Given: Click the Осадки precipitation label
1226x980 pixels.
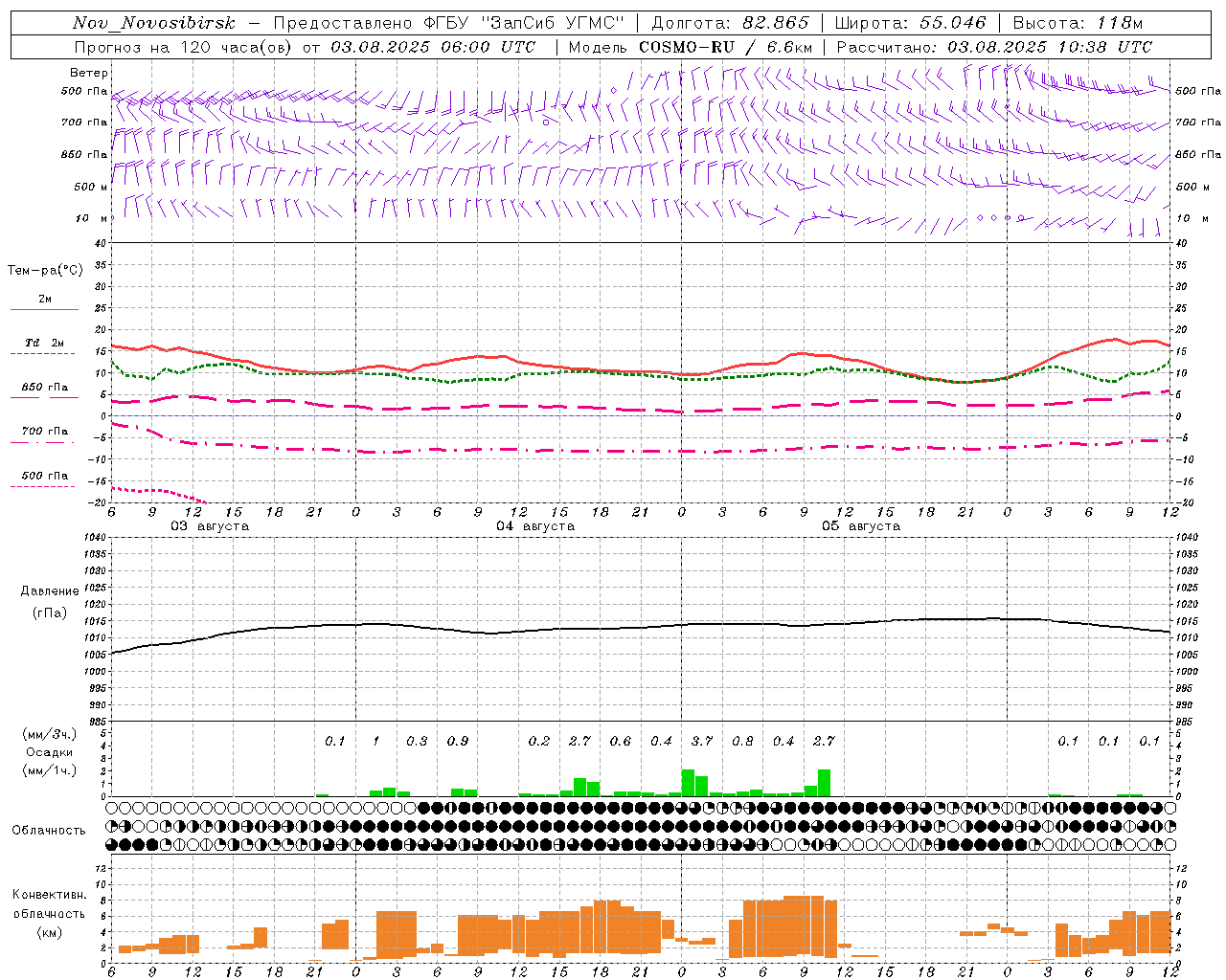Looking at the screenshot, I should [x=49, y=752].
